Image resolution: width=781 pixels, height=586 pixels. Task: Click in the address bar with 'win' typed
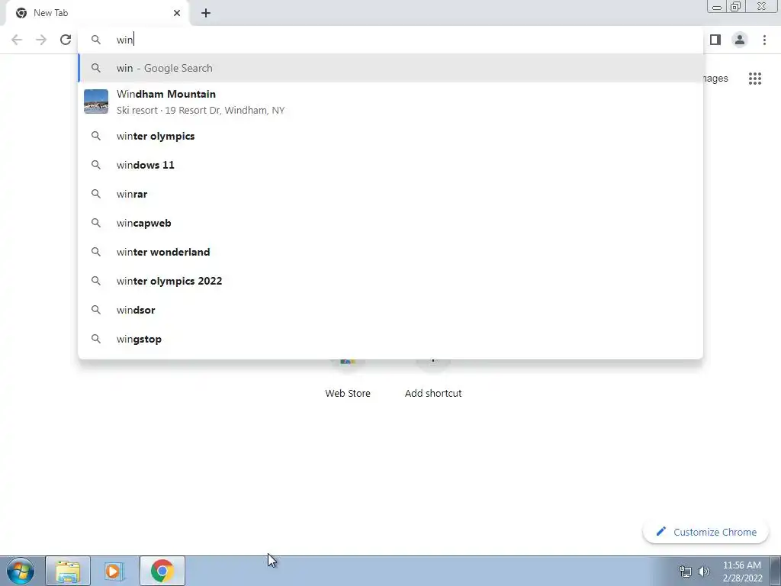point(390,40)
